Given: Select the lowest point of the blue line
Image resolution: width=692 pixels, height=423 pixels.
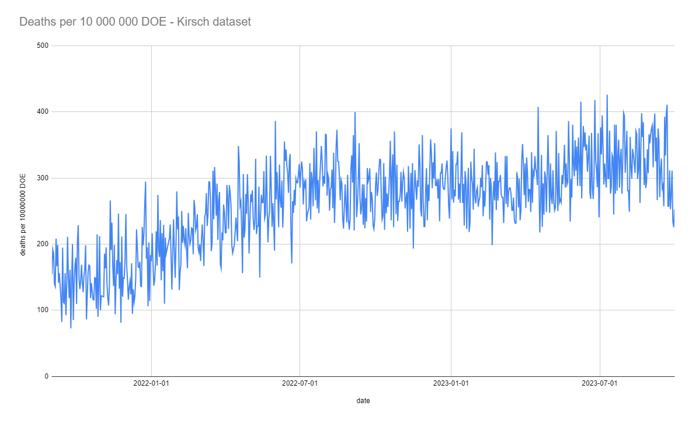Looking at the screenshot, I should tap(71, 327).
